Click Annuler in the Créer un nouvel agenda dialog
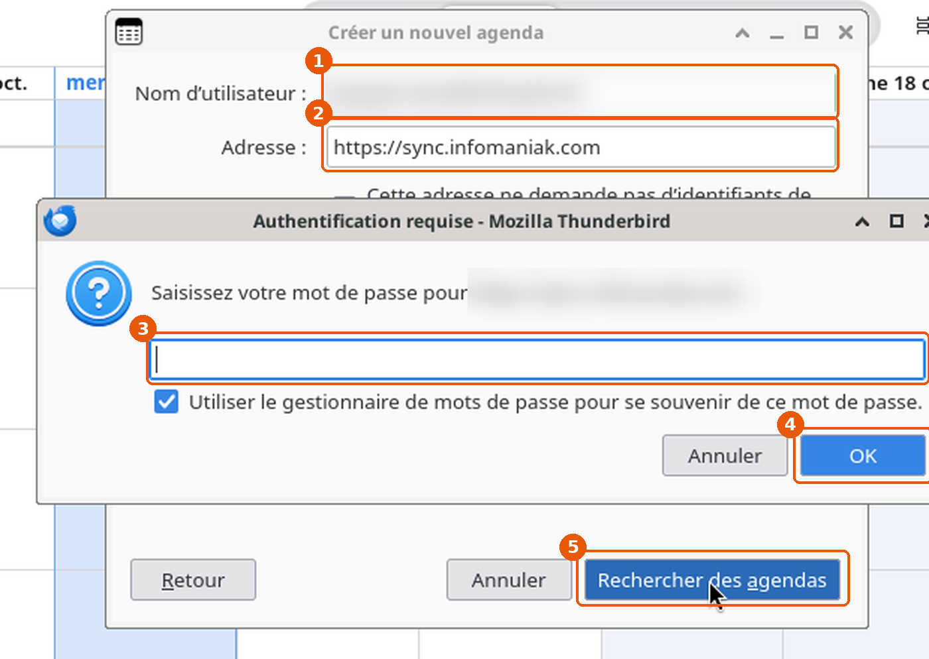 (509, 579)
